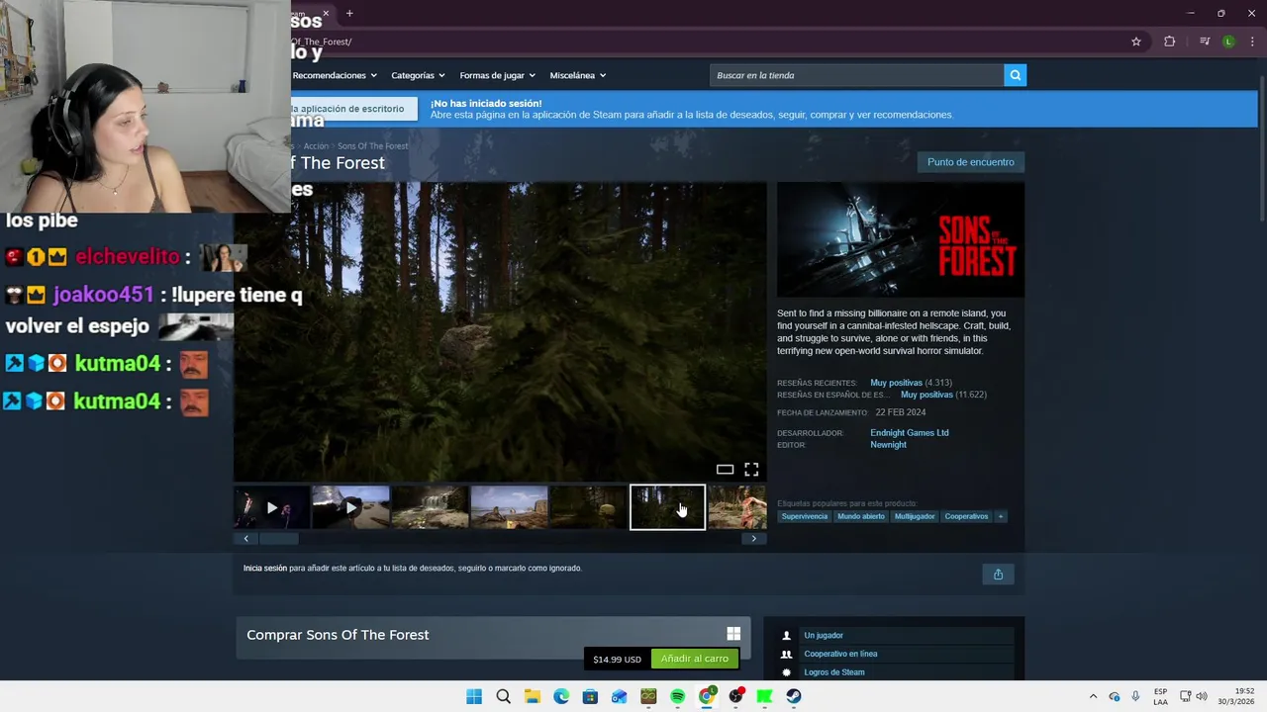Bookmark this page with the star icon
The image size is (1267, 712).
[1136, 42]
